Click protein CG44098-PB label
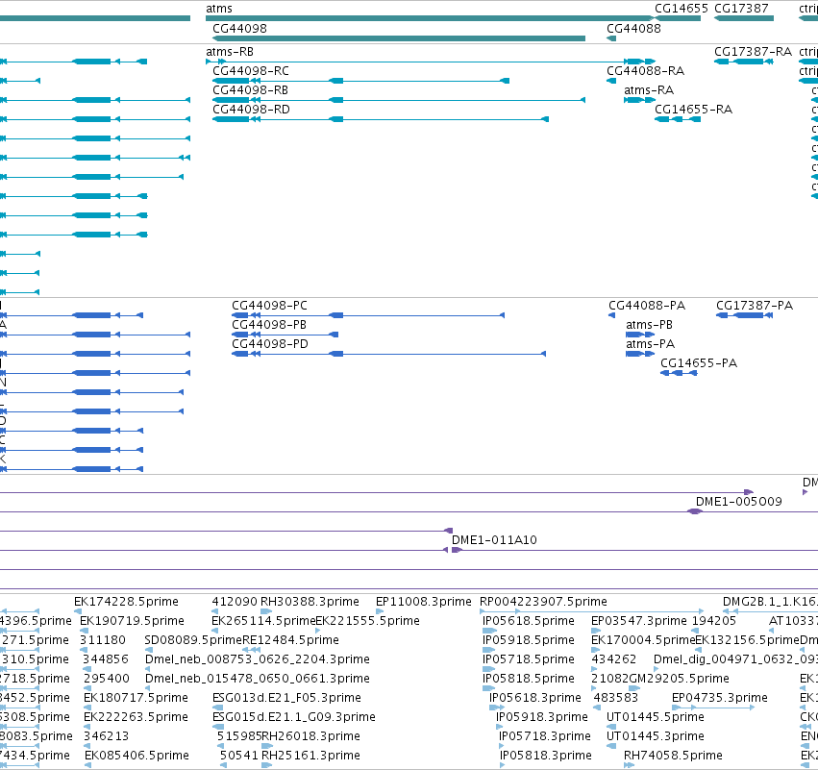 click(x=269, y=325)
